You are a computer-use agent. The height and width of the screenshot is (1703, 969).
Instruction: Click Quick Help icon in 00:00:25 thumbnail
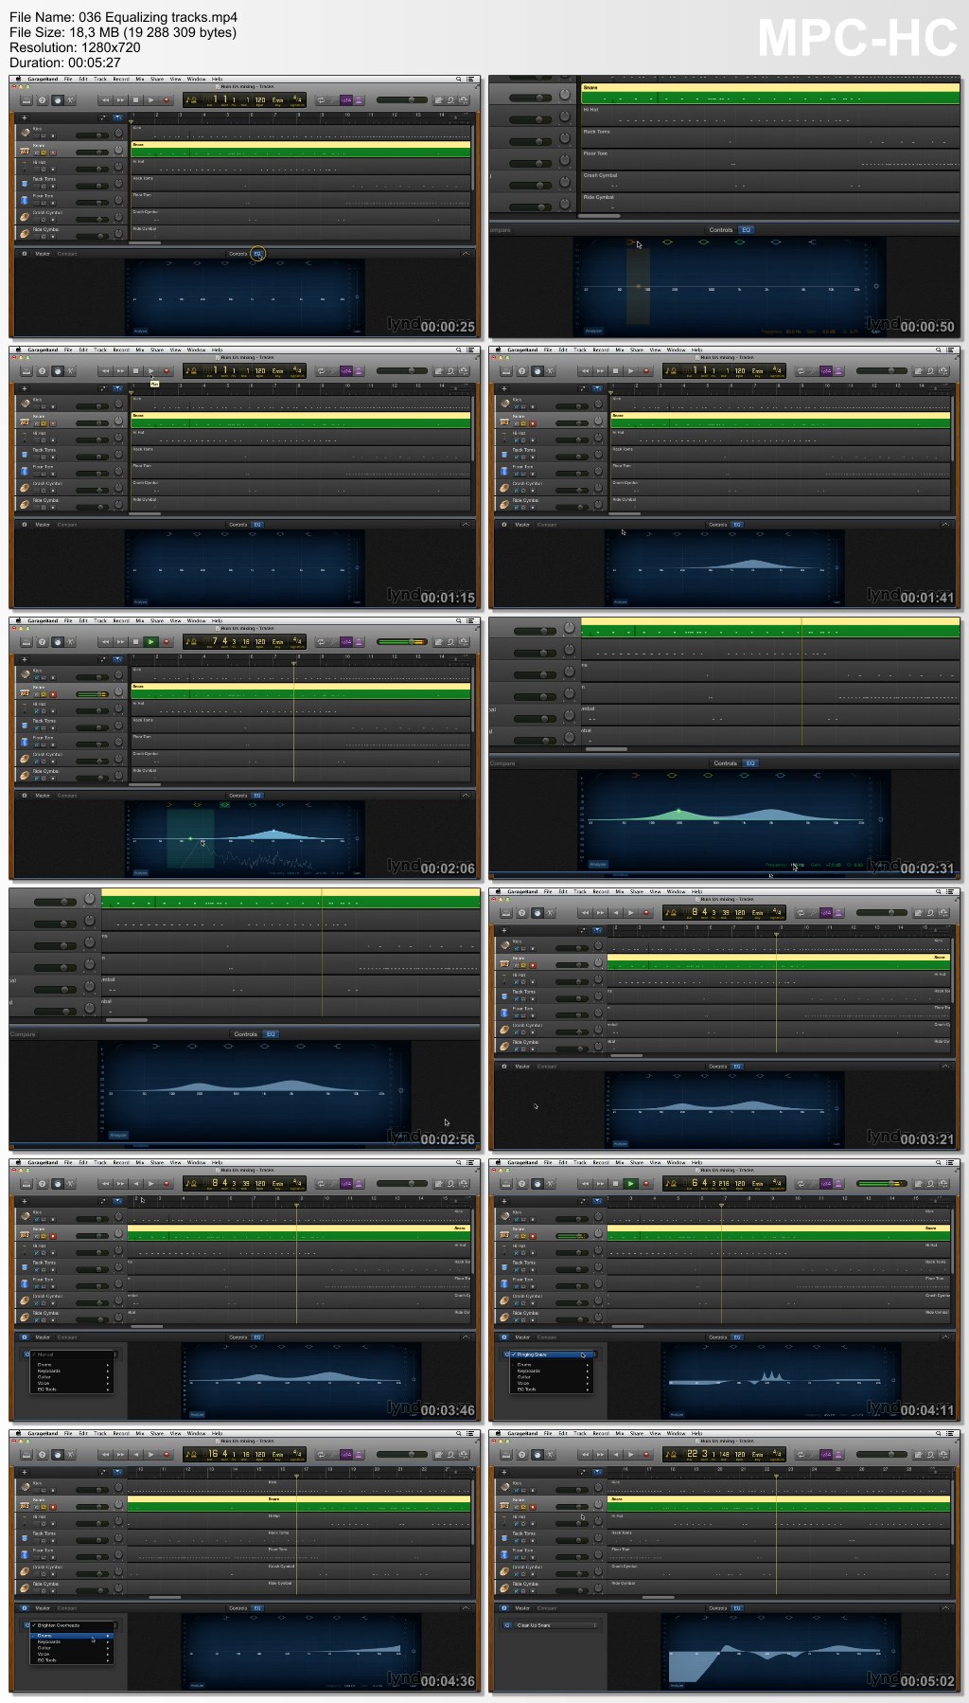42,99
